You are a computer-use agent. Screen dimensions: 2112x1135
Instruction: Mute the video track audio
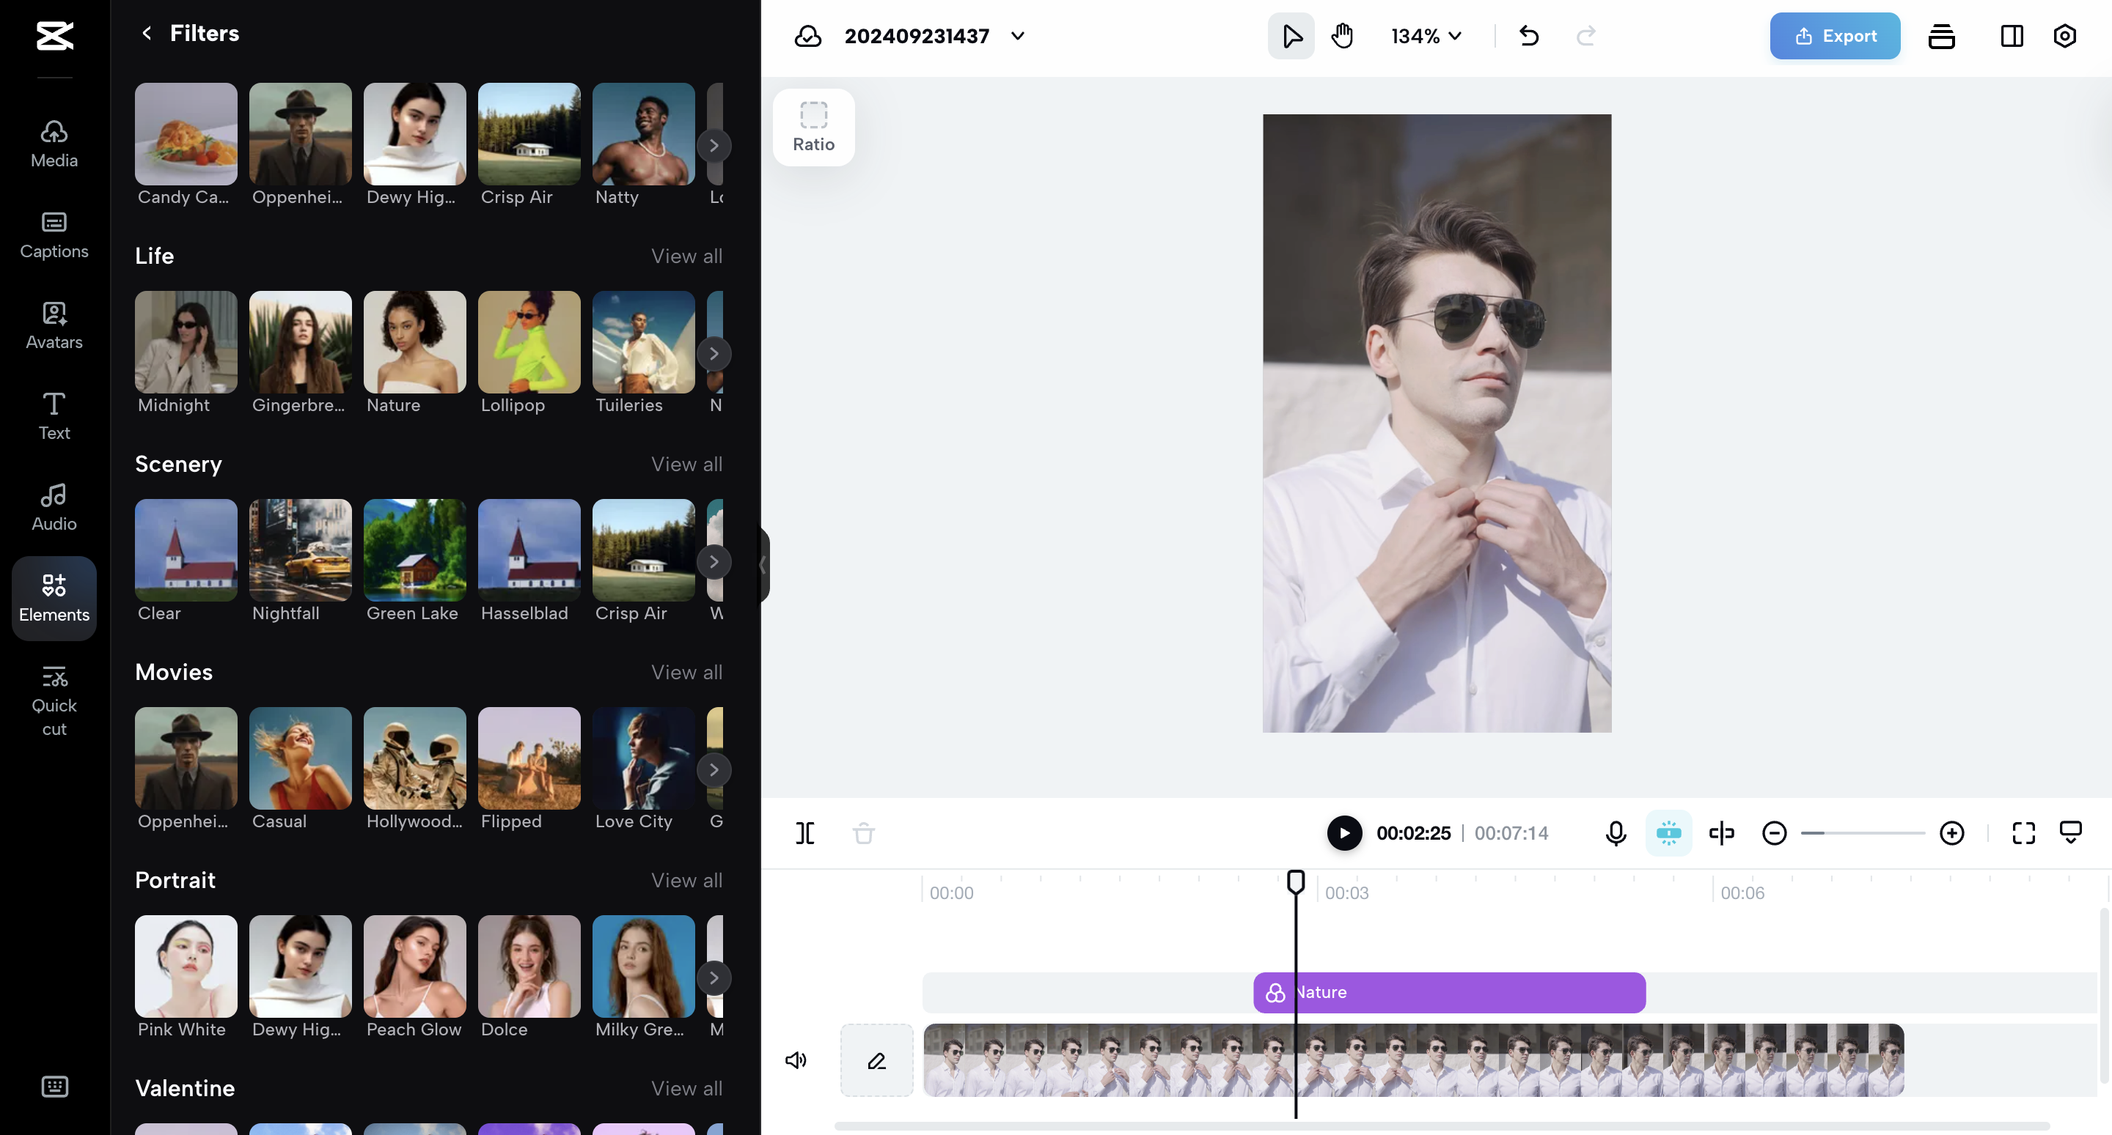click(796, 1060)
